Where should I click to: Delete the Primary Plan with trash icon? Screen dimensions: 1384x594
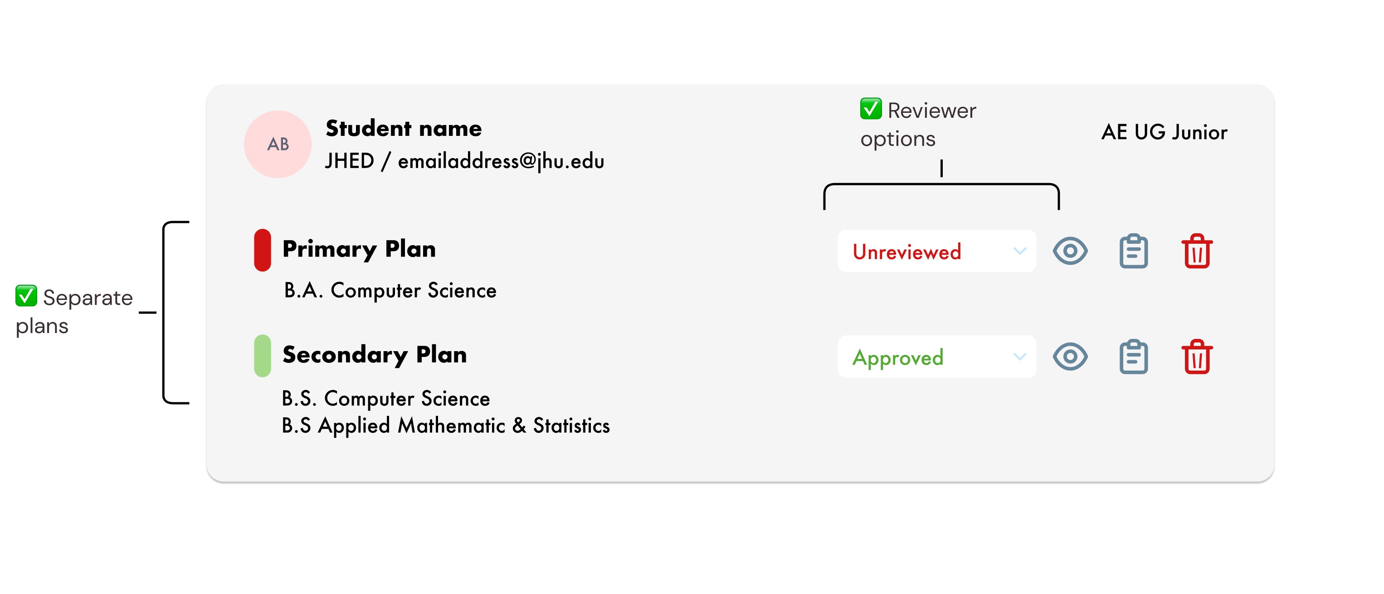[x=1197, y=251]
